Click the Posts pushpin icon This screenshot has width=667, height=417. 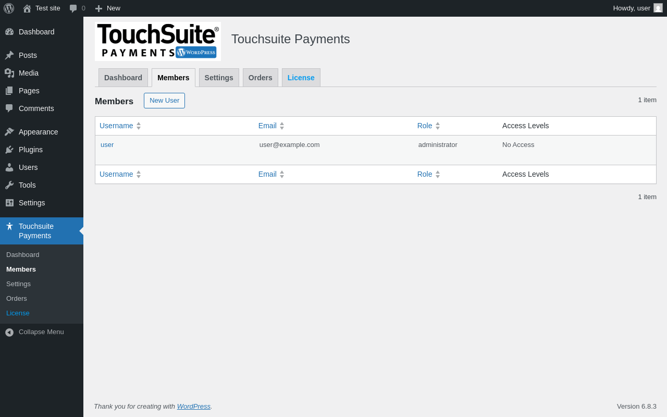[9, 55]
